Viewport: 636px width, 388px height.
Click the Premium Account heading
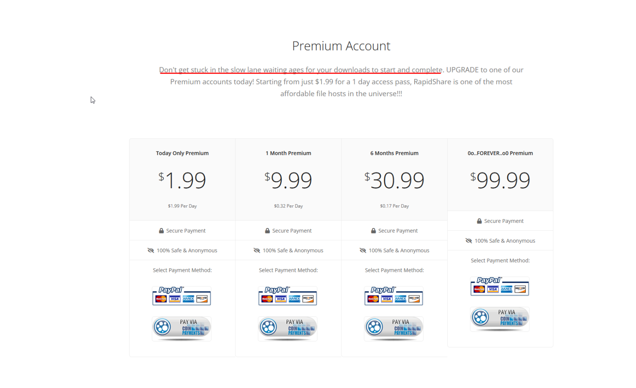click(x=341, y=46)
